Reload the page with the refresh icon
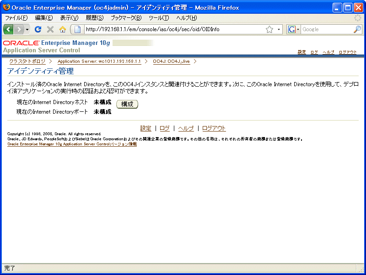Viewport: 366px width, 275px height. click(x=38, y=29)
